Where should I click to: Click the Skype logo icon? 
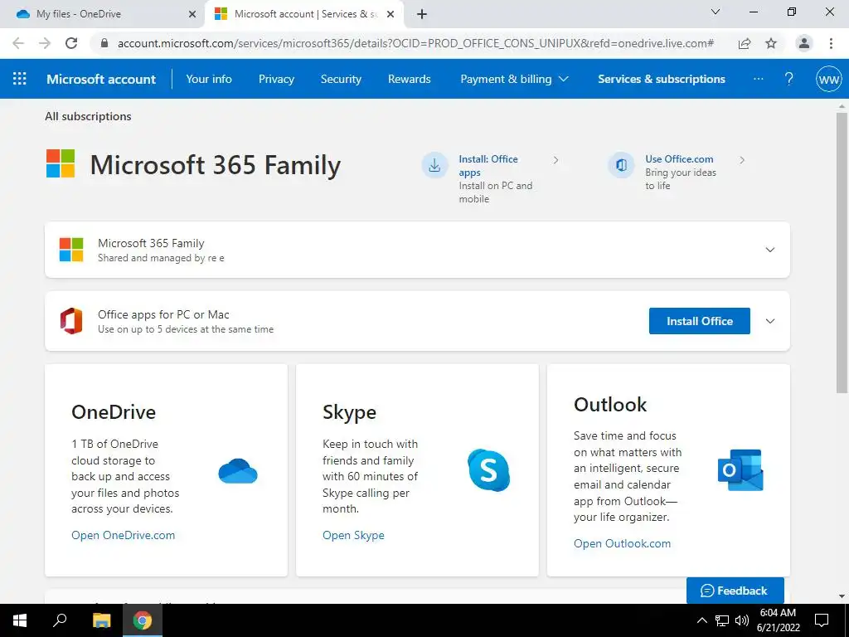(x=488, y=470)
